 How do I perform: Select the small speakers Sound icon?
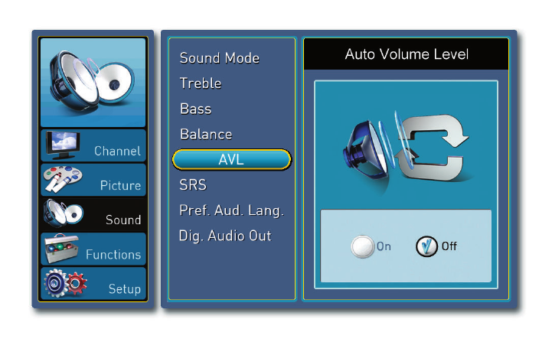[x=64, y=213]
